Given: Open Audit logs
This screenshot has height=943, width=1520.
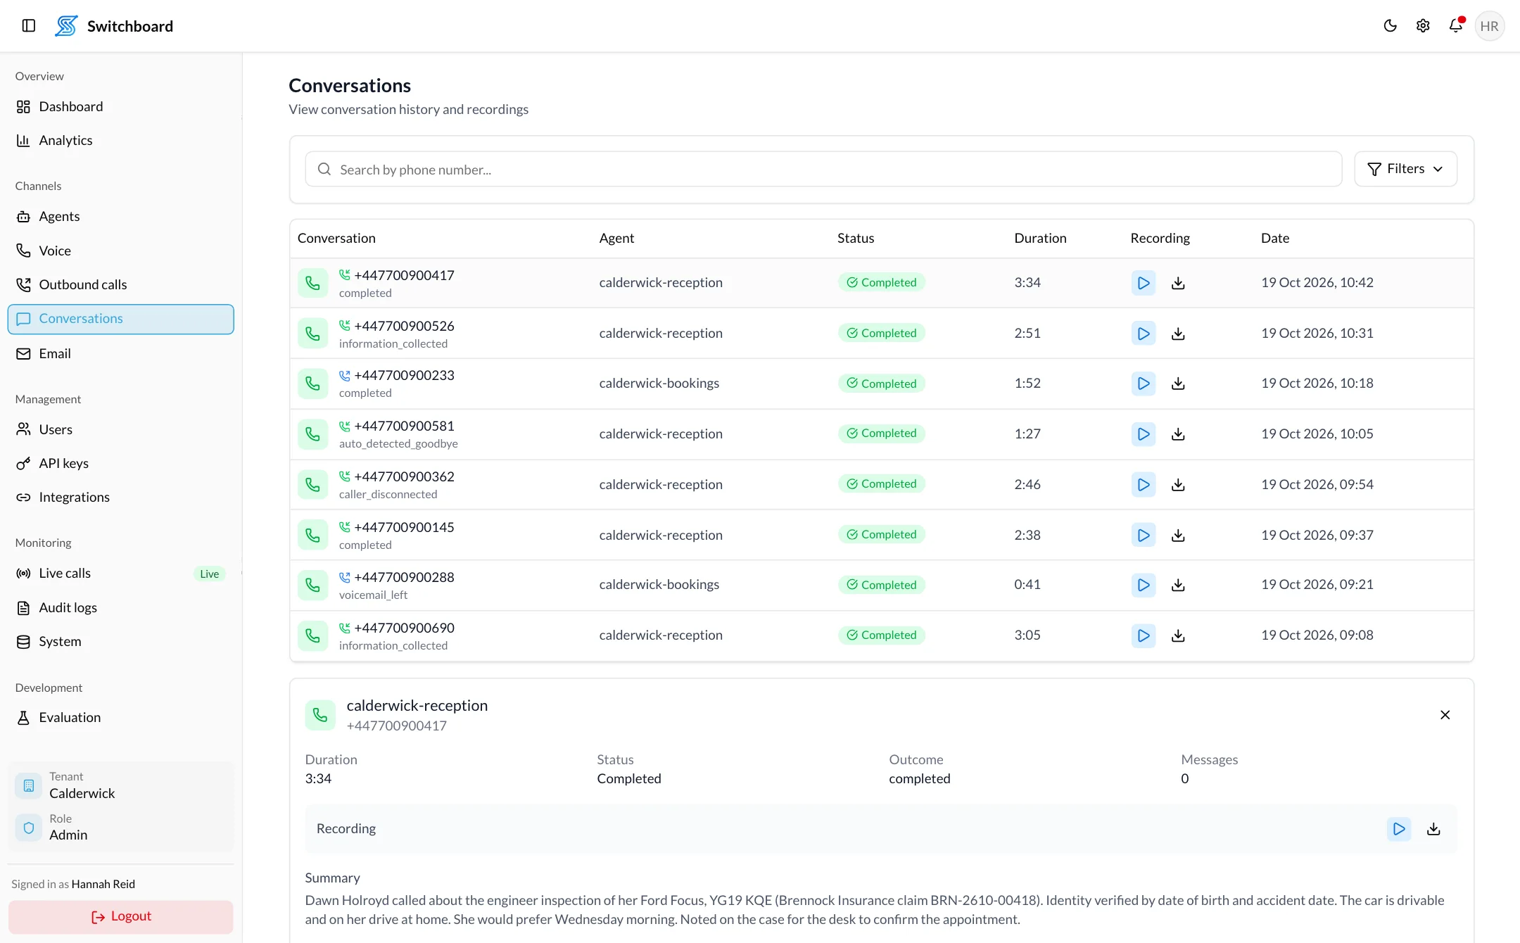Looking at the screenshot, I should pyautogui.click(x=120, y=607).
